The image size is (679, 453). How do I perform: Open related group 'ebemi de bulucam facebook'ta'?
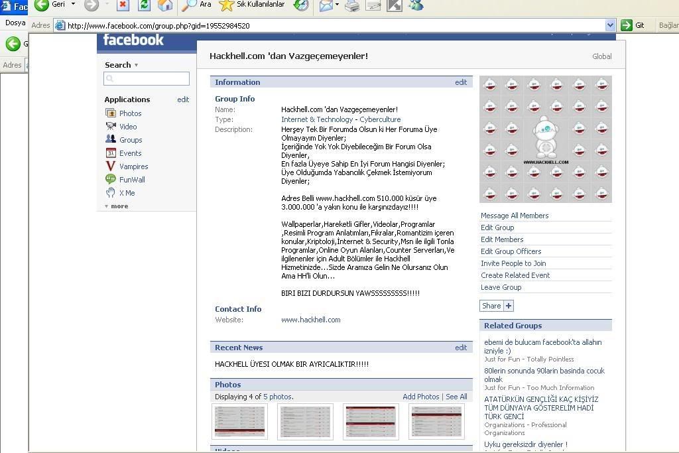542,346
